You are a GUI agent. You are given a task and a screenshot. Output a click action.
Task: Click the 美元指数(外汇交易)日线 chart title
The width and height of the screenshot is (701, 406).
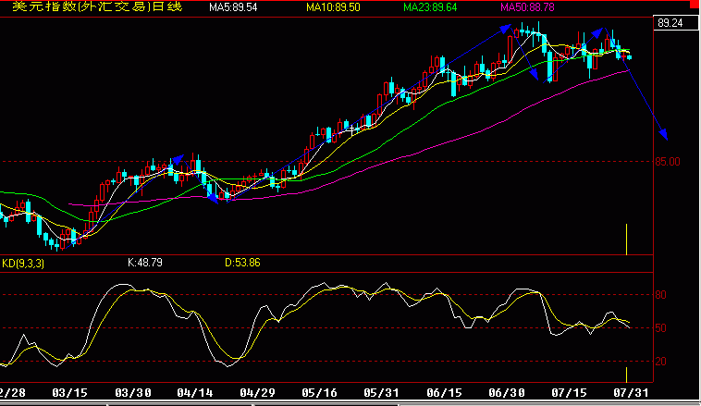(97, 6)
